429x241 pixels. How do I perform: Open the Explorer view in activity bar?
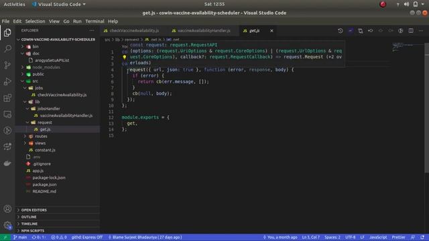coord(7,33)
